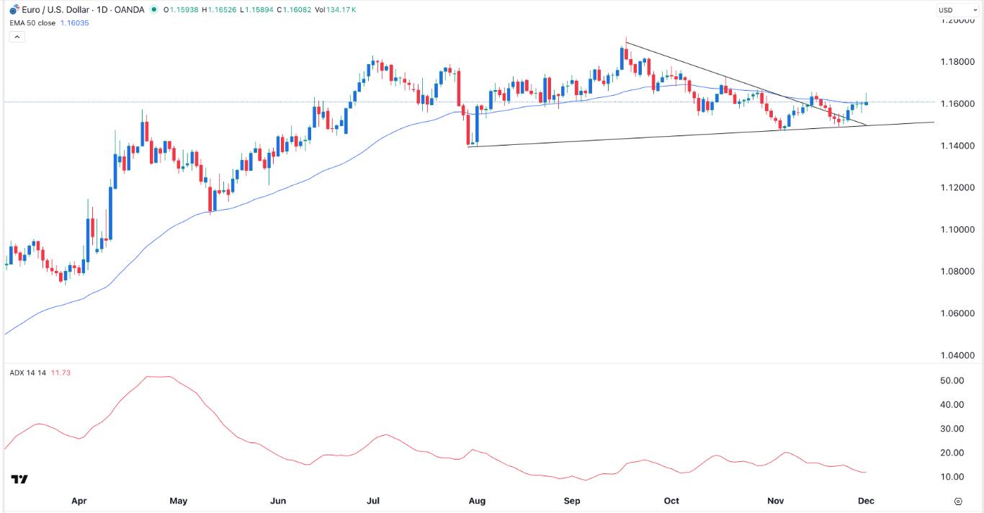Viewport: 984px width, 513px height.
Task: Click the Dec label on time axis
Action: coord(866,501)
